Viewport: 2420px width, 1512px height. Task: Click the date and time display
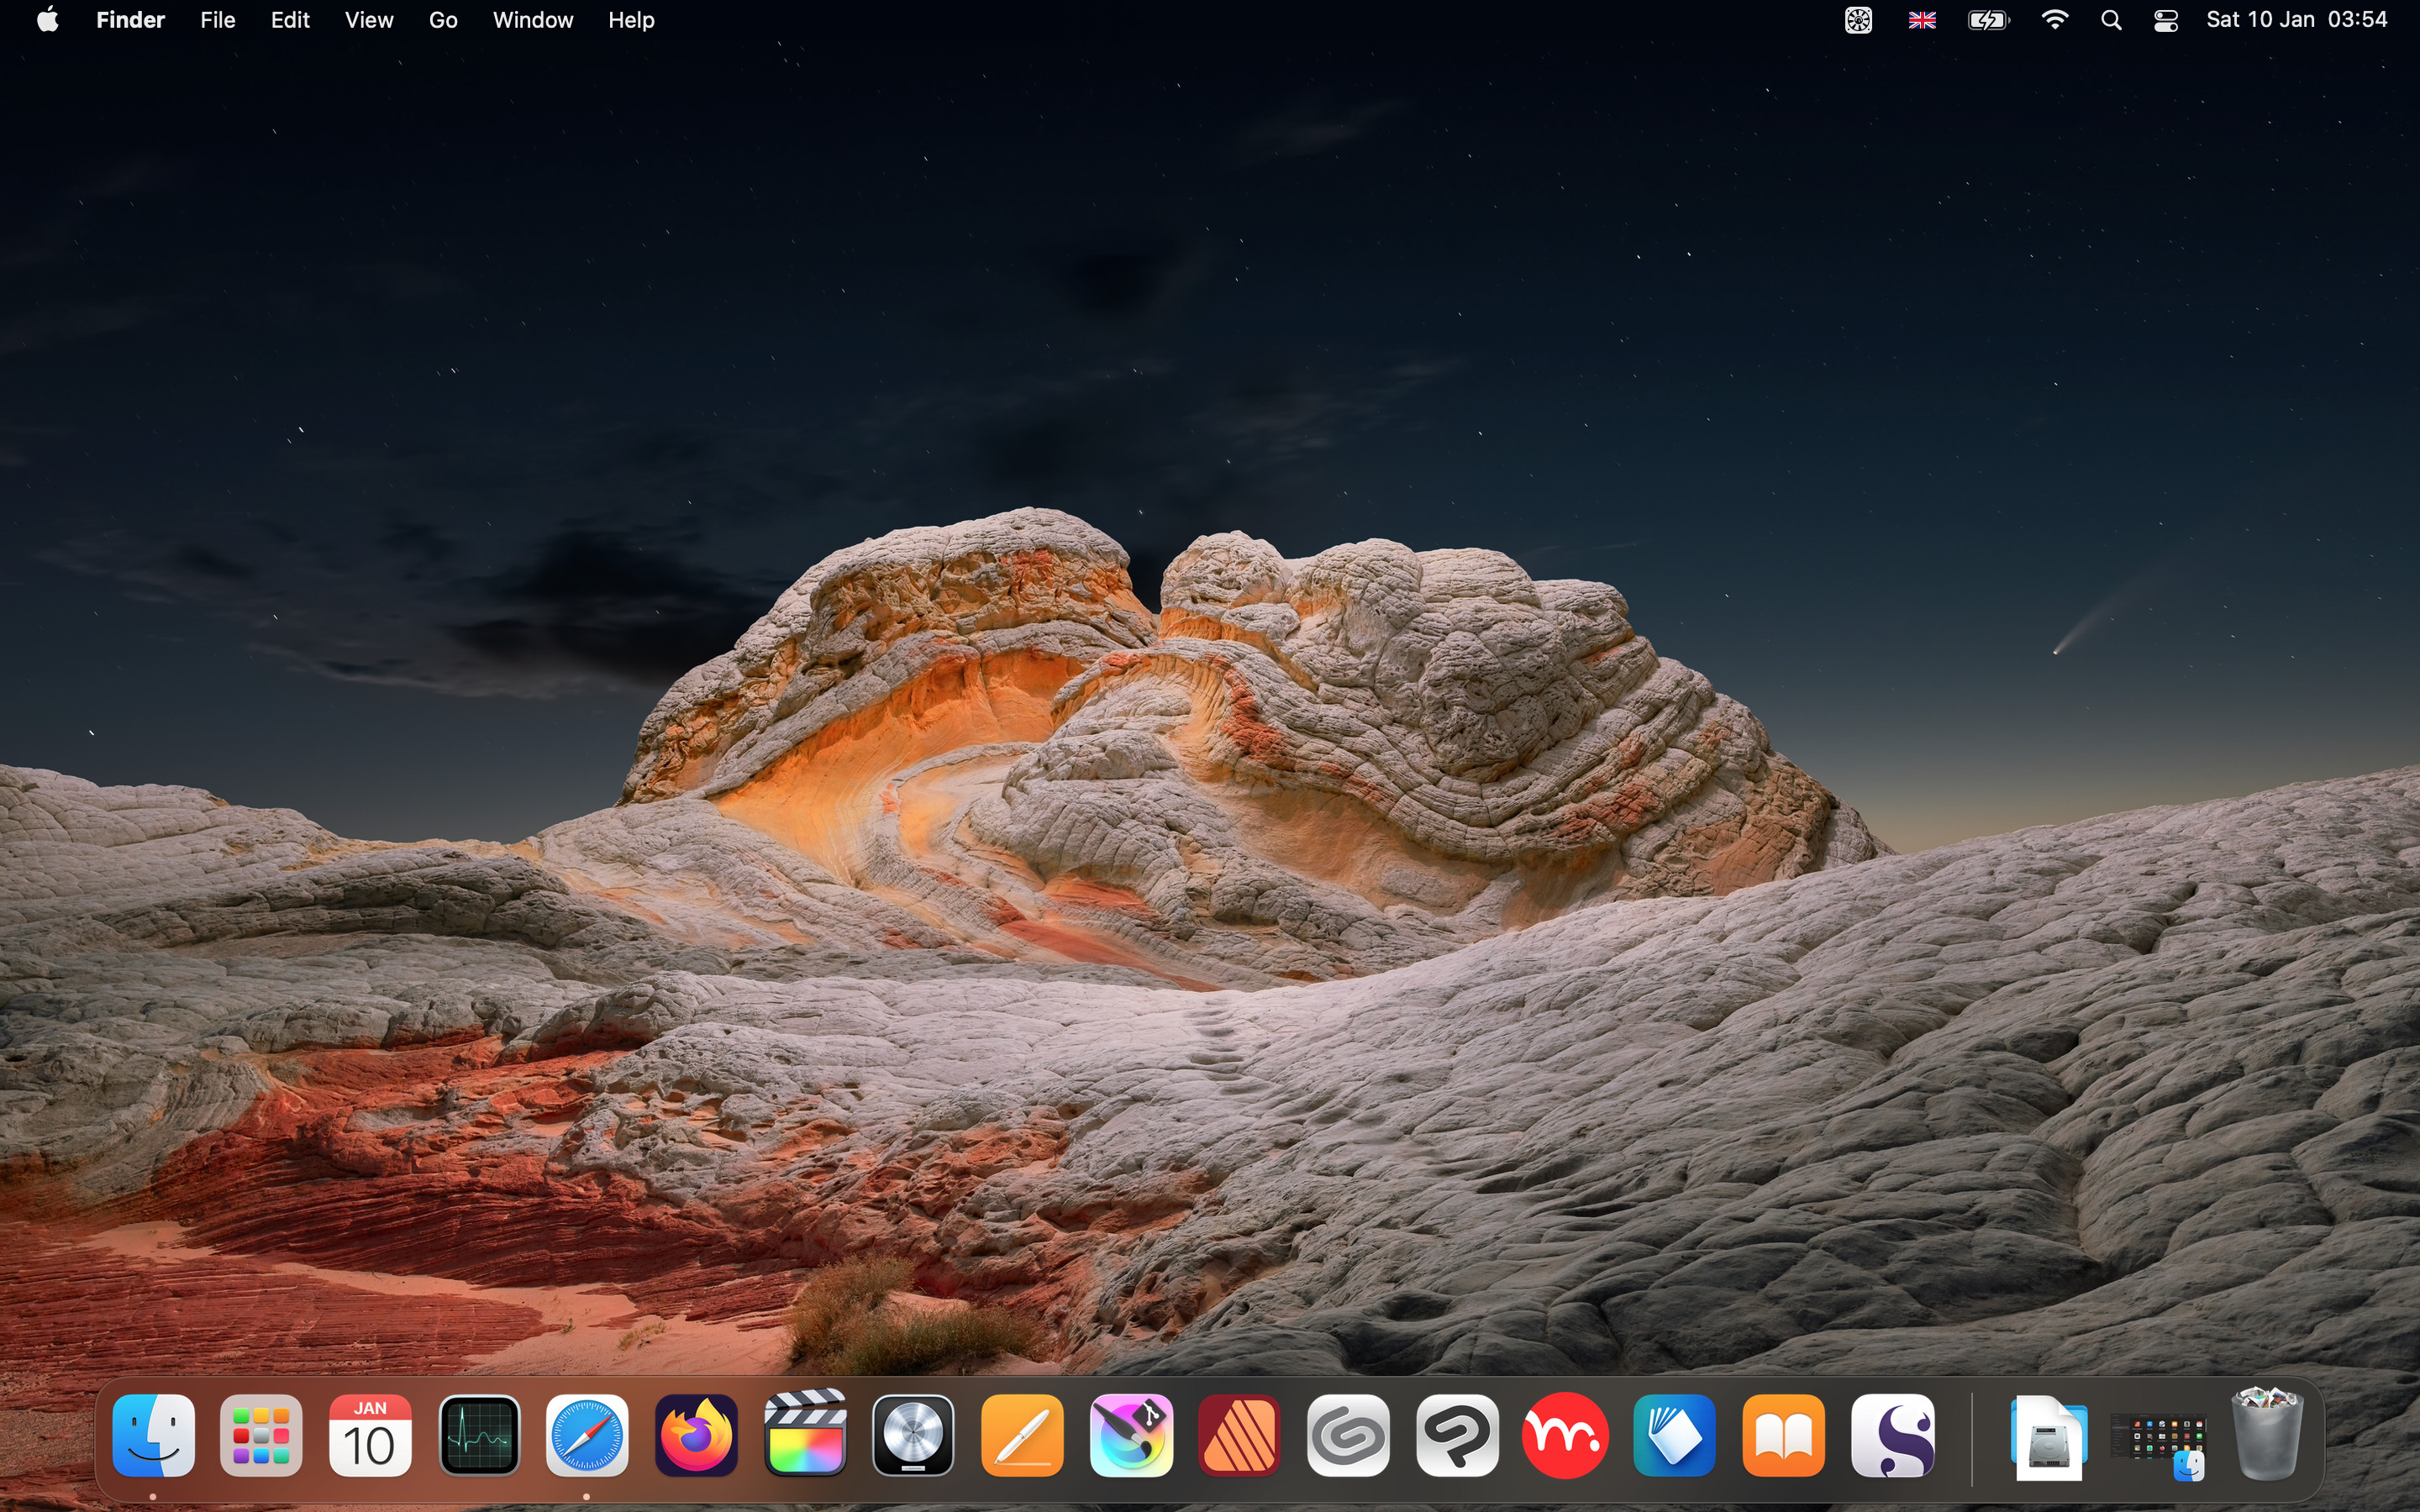(x=2296, y=20)
